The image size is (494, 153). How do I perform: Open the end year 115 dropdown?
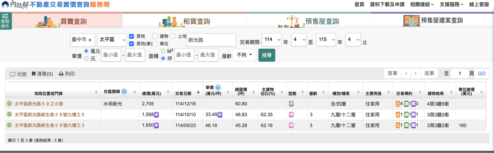click(325, 40)
